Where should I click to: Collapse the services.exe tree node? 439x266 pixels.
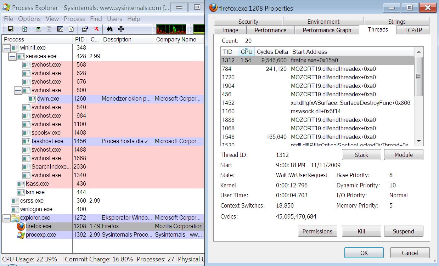tap(12, 56)
